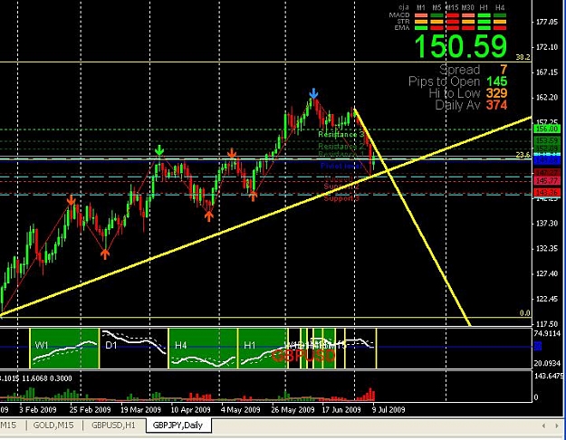Click the Spread value 7
566x440 pixels.
tap(504, 70)
